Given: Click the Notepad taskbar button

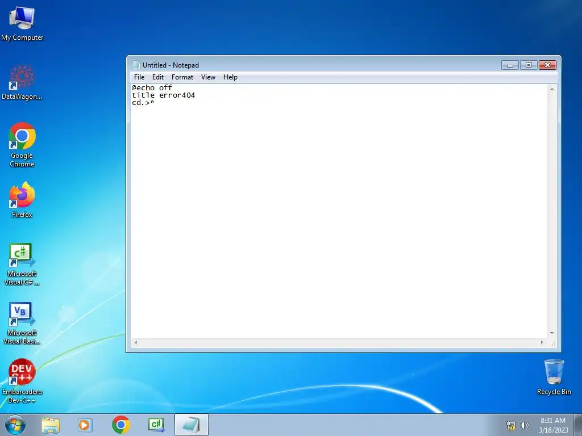Looking at the screenshot, I should coord(191,425).
